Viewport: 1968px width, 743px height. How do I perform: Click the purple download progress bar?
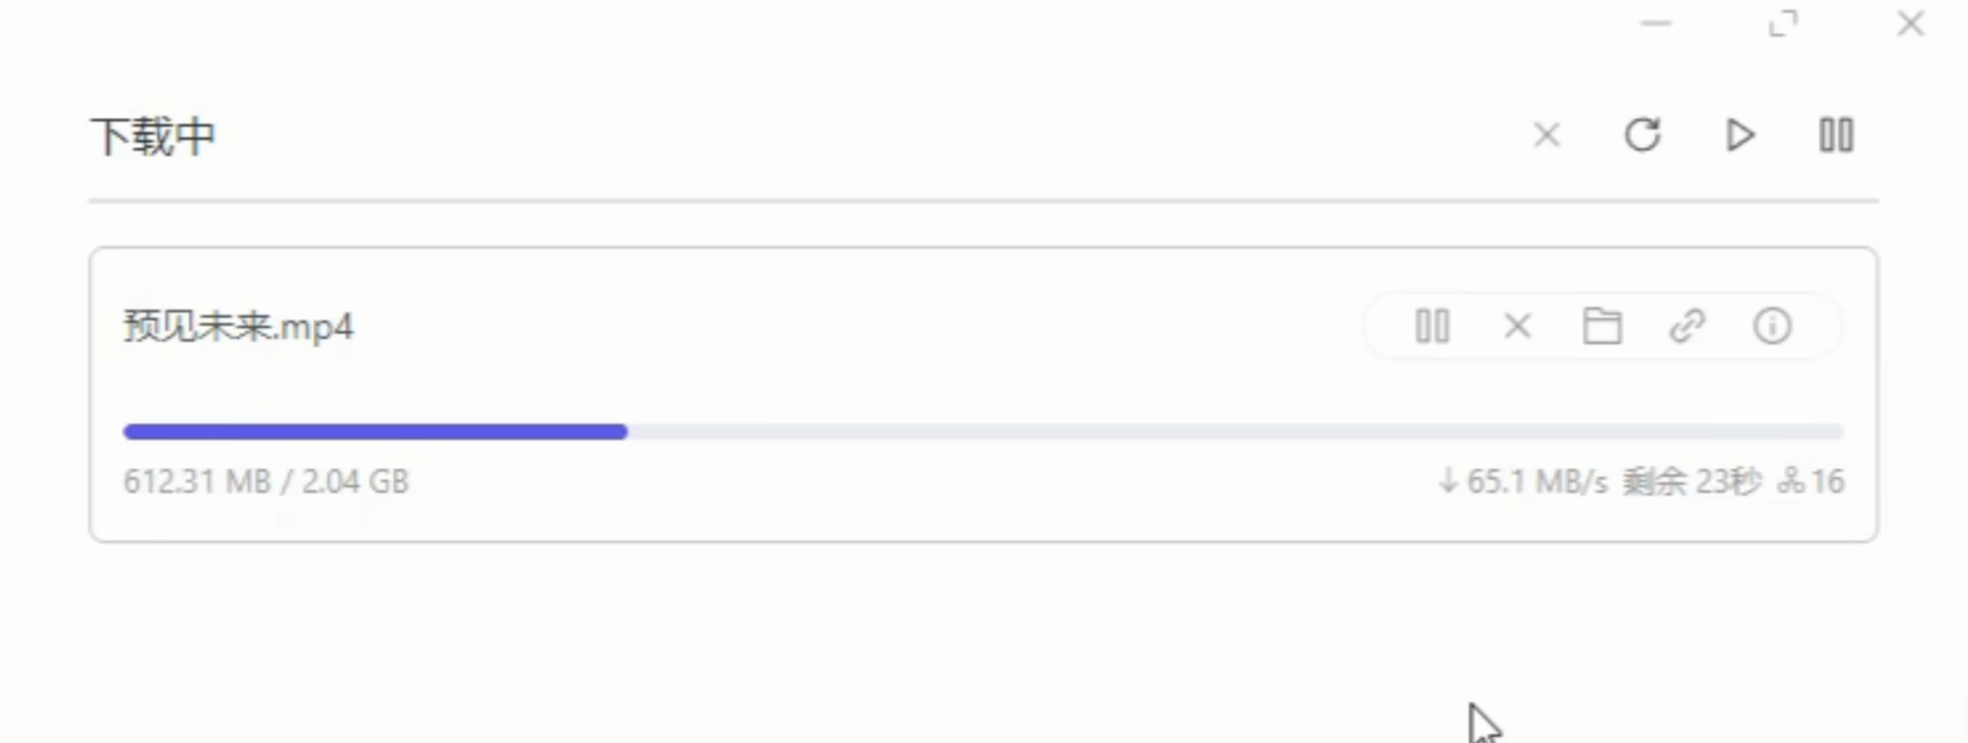375,432
